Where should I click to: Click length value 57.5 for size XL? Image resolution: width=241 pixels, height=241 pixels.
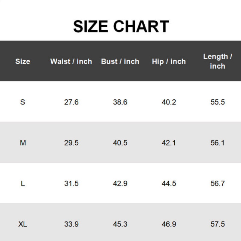(218, 224)
